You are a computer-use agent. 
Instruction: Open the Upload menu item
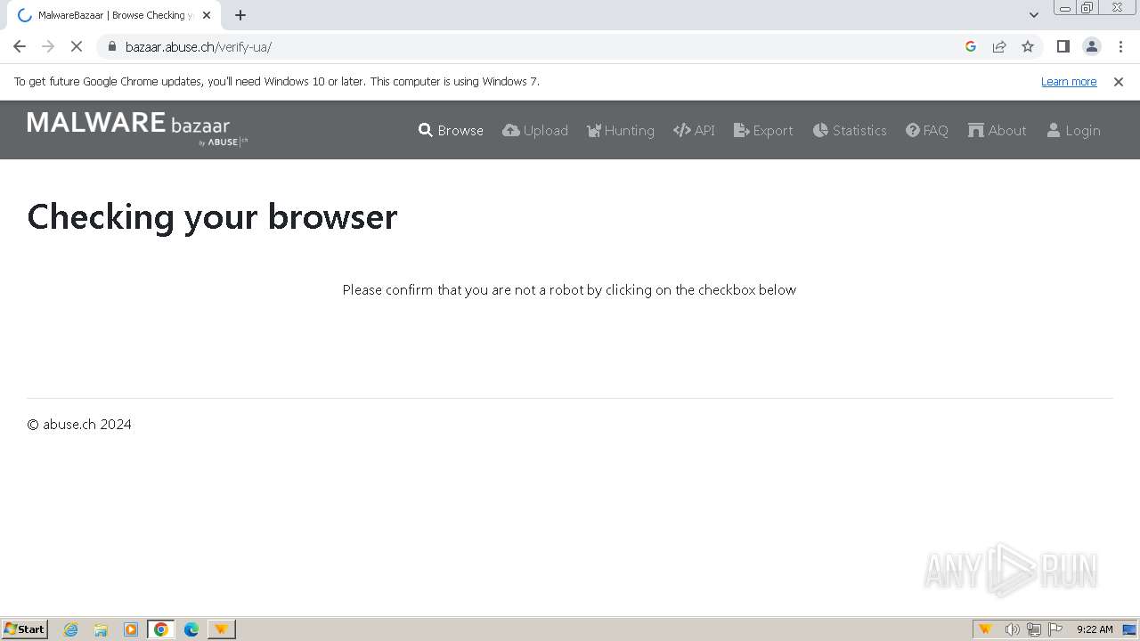click(535, 130)
